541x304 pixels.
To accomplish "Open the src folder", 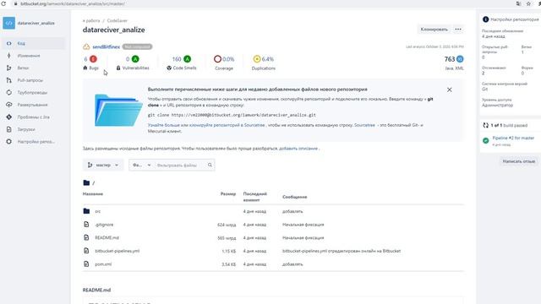I will pos(98,211).
